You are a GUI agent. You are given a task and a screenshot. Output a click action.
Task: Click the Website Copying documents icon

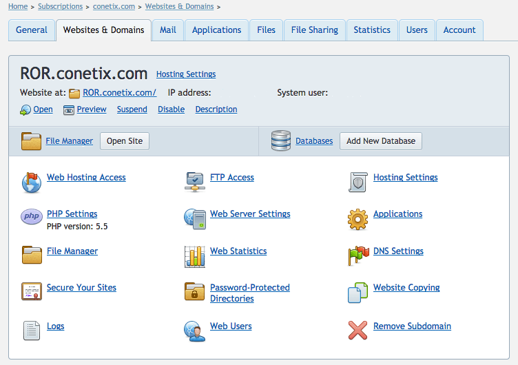coord(358,293)
